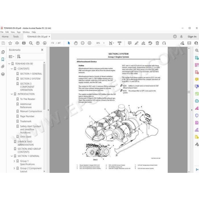
Task: Send the file by email with the envelope icon
Action: coord(189,43)
